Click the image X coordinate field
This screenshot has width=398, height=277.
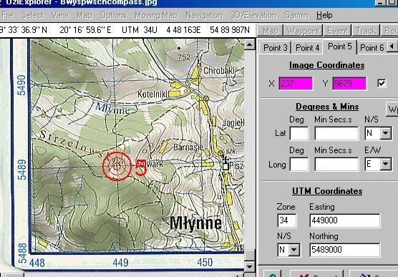click(x=296, y=84)
